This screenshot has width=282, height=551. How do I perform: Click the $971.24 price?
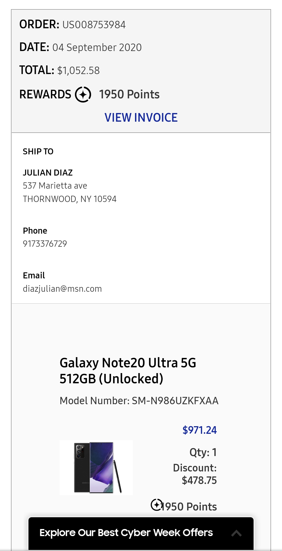(199, 430)
